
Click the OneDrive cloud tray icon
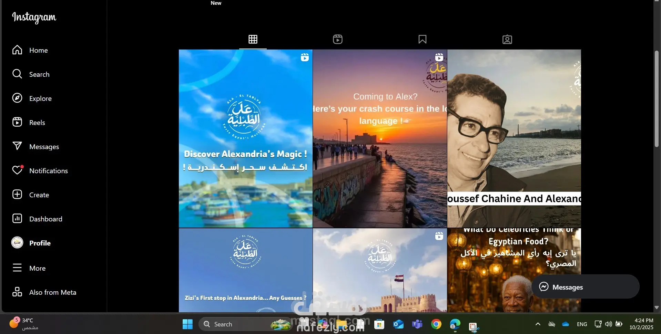566,324
